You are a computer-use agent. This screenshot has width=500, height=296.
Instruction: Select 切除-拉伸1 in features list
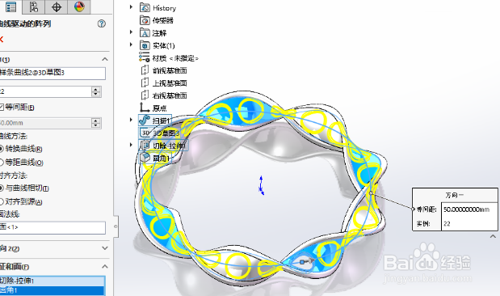tap(53, 281)
